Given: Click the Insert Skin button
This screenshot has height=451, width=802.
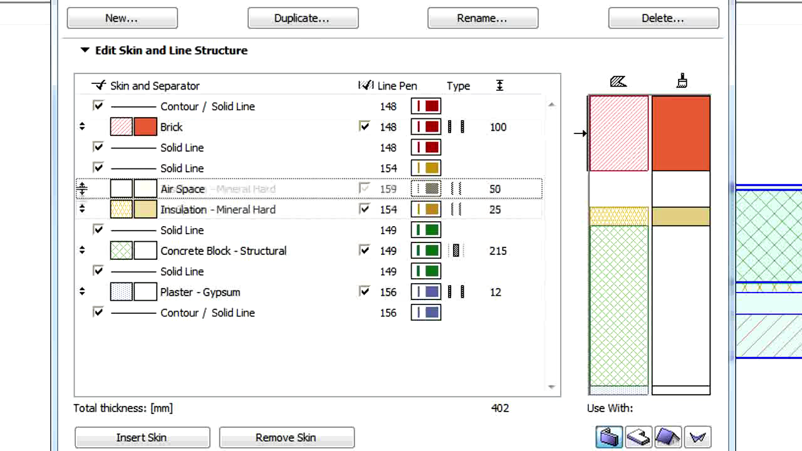Looking at the screenshot, I should tap(142, 437).
